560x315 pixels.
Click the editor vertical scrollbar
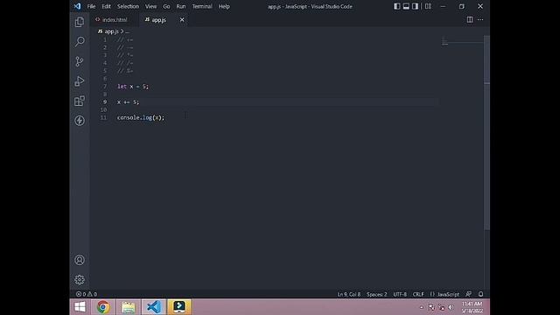(486, 132)
